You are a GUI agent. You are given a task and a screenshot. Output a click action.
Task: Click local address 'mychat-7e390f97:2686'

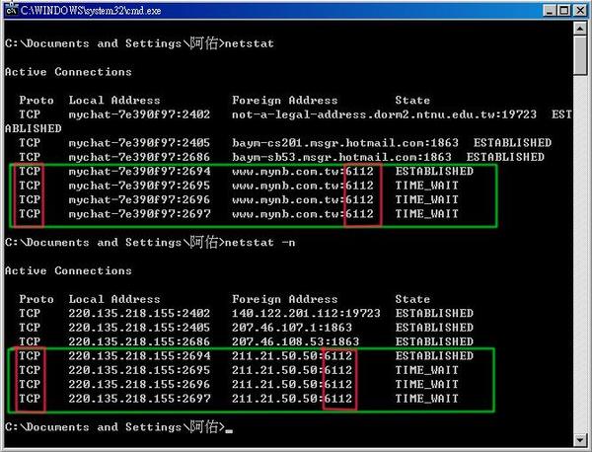pyautogui.click(x=139, y=157)
